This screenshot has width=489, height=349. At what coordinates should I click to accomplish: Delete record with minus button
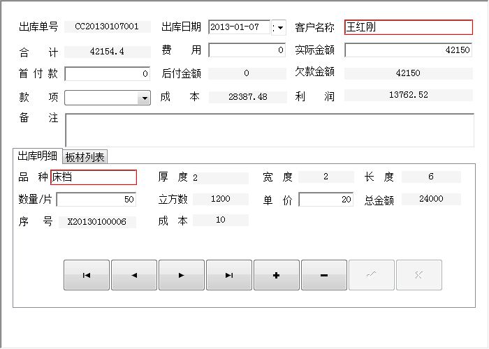324,275
